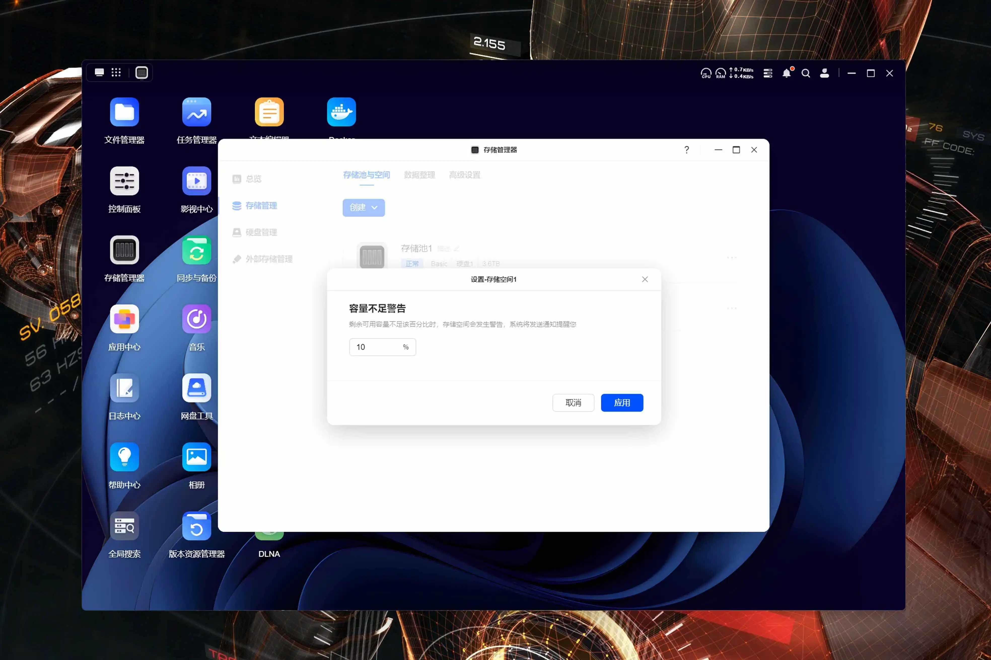Click the 存储池1 drive thumbnail
Screen dimensions: 991x660
372,256
